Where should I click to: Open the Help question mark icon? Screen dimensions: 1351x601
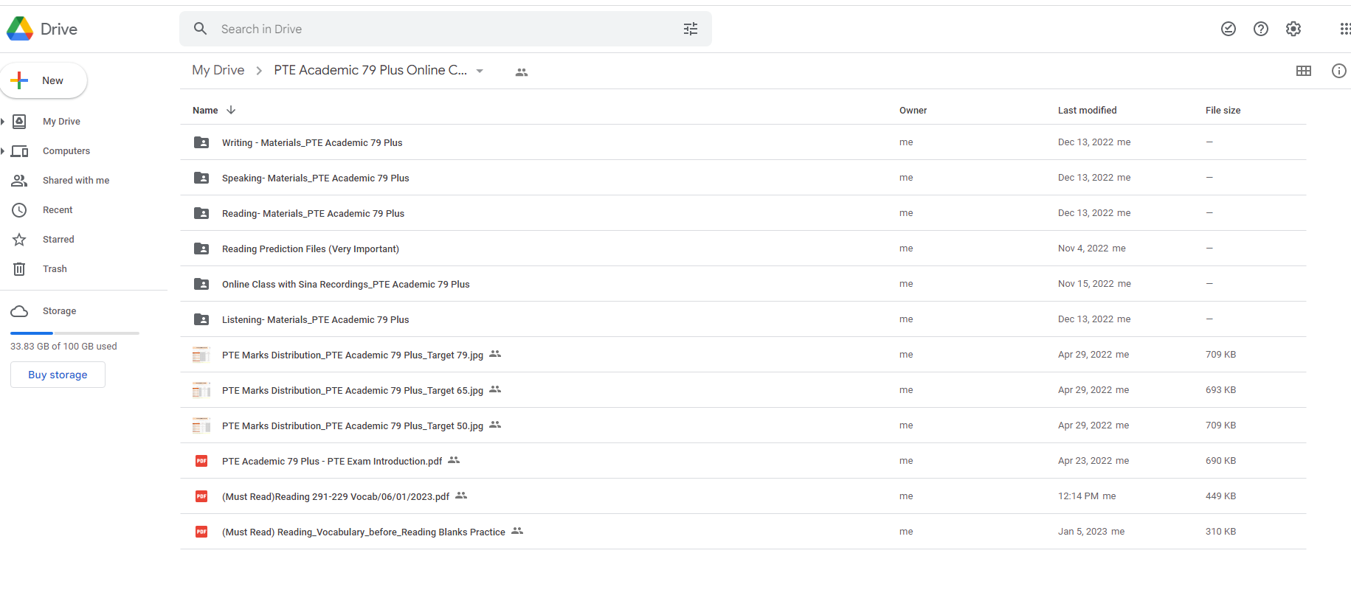pyautogui.click(x=1261, y=29)
